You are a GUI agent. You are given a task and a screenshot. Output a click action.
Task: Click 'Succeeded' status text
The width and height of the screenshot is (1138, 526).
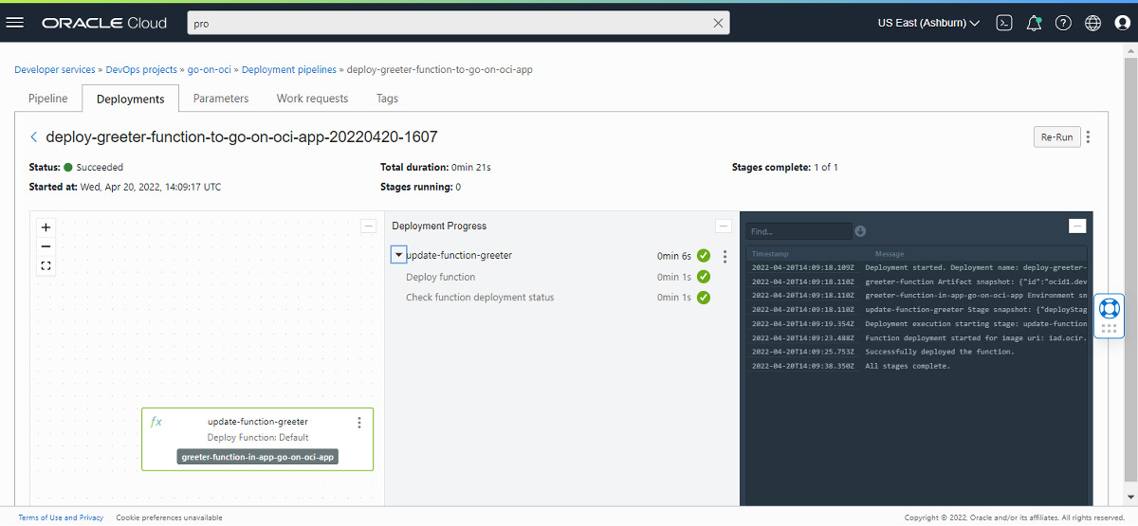coord(100,167)
